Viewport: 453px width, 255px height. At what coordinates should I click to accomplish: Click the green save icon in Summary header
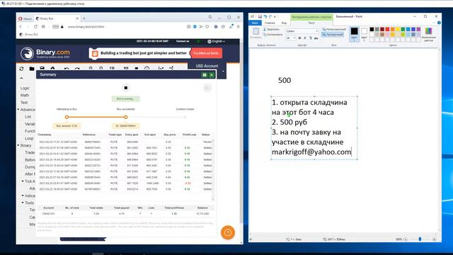point(205,75)
